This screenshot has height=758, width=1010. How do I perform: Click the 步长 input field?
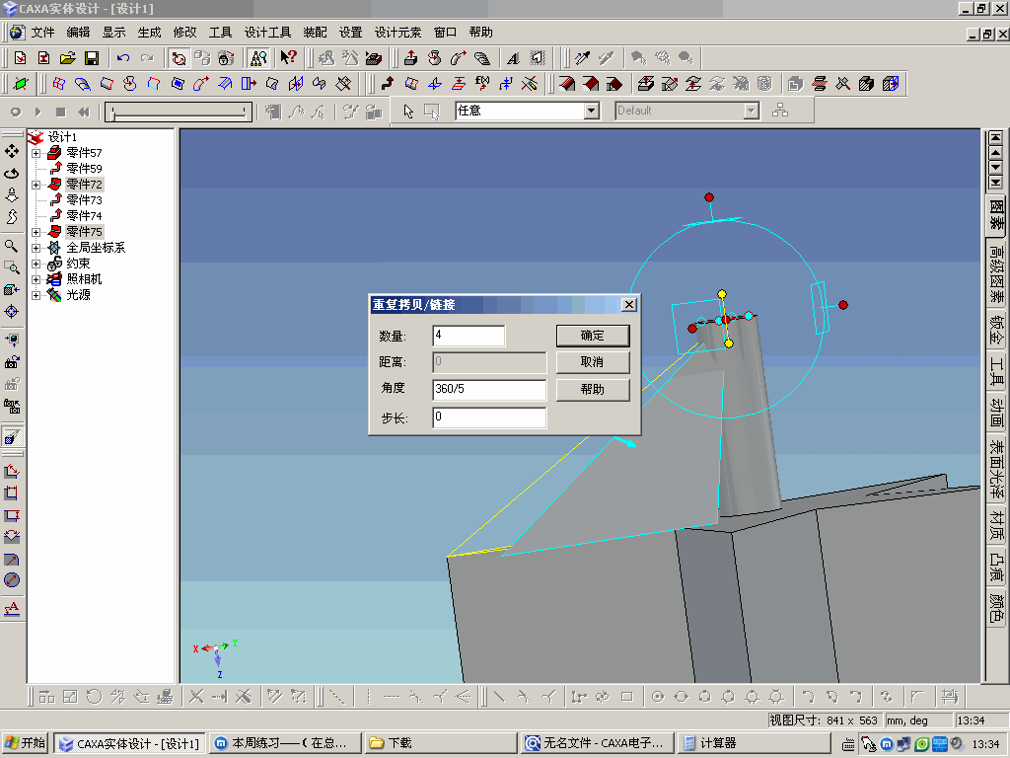tap(489, 417)
